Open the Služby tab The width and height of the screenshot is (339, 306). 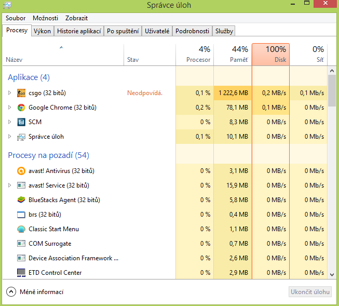224,31
